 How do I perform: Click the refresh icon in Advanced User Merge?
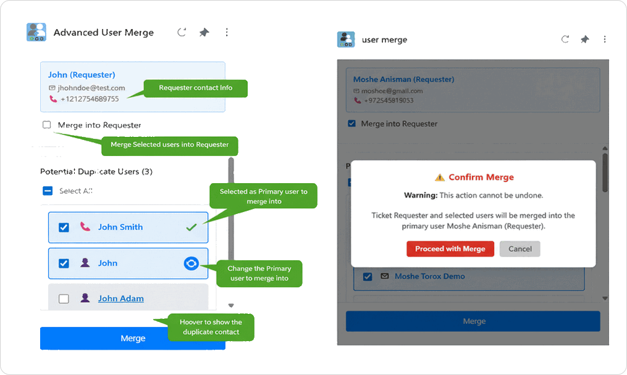tap(182, 32)
